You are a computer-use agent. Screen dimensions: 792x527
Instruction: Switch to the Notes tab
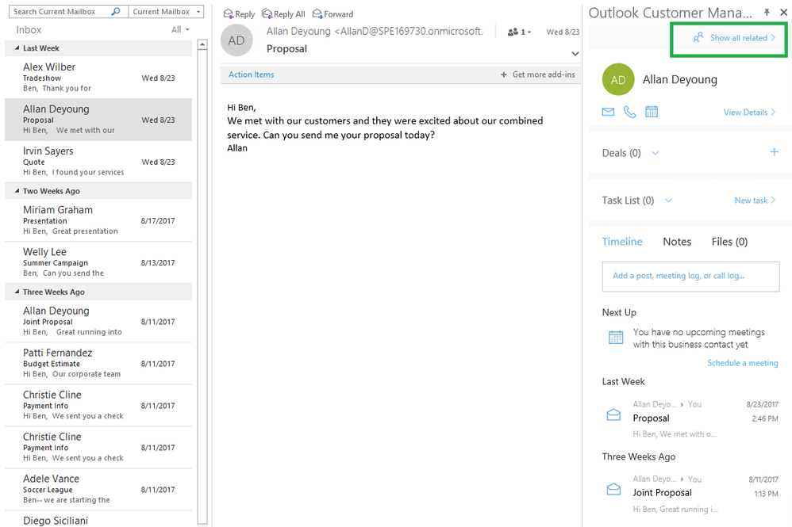click(x=677, y=242)
